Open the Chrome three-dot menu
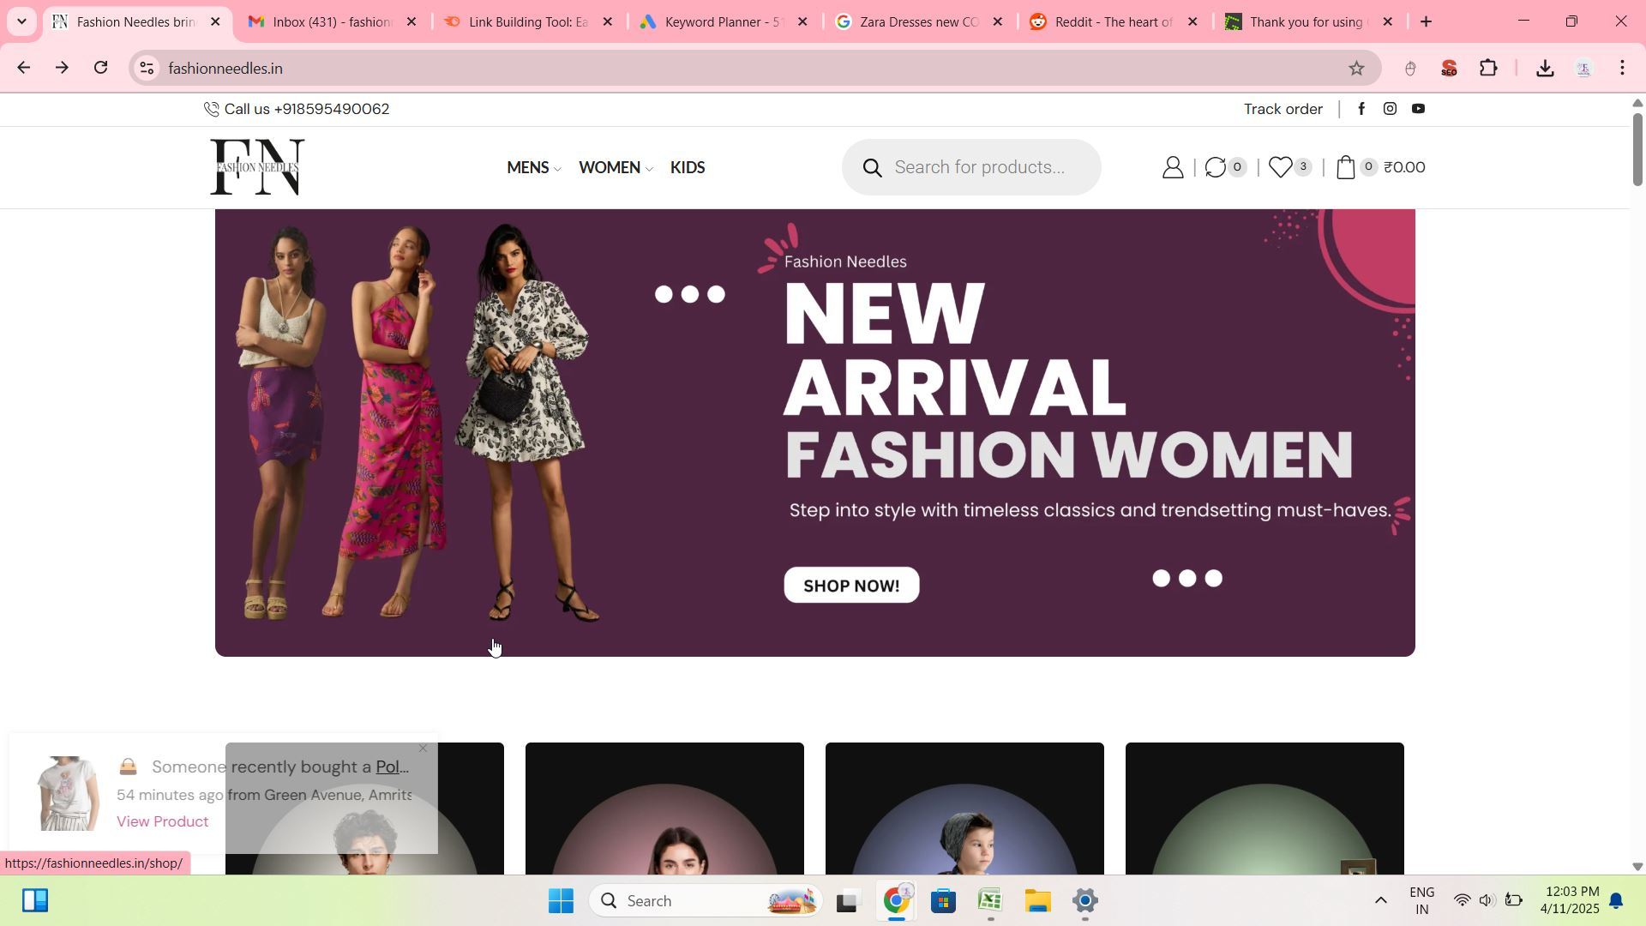1646x926 pixels. tap(1622, 69)
